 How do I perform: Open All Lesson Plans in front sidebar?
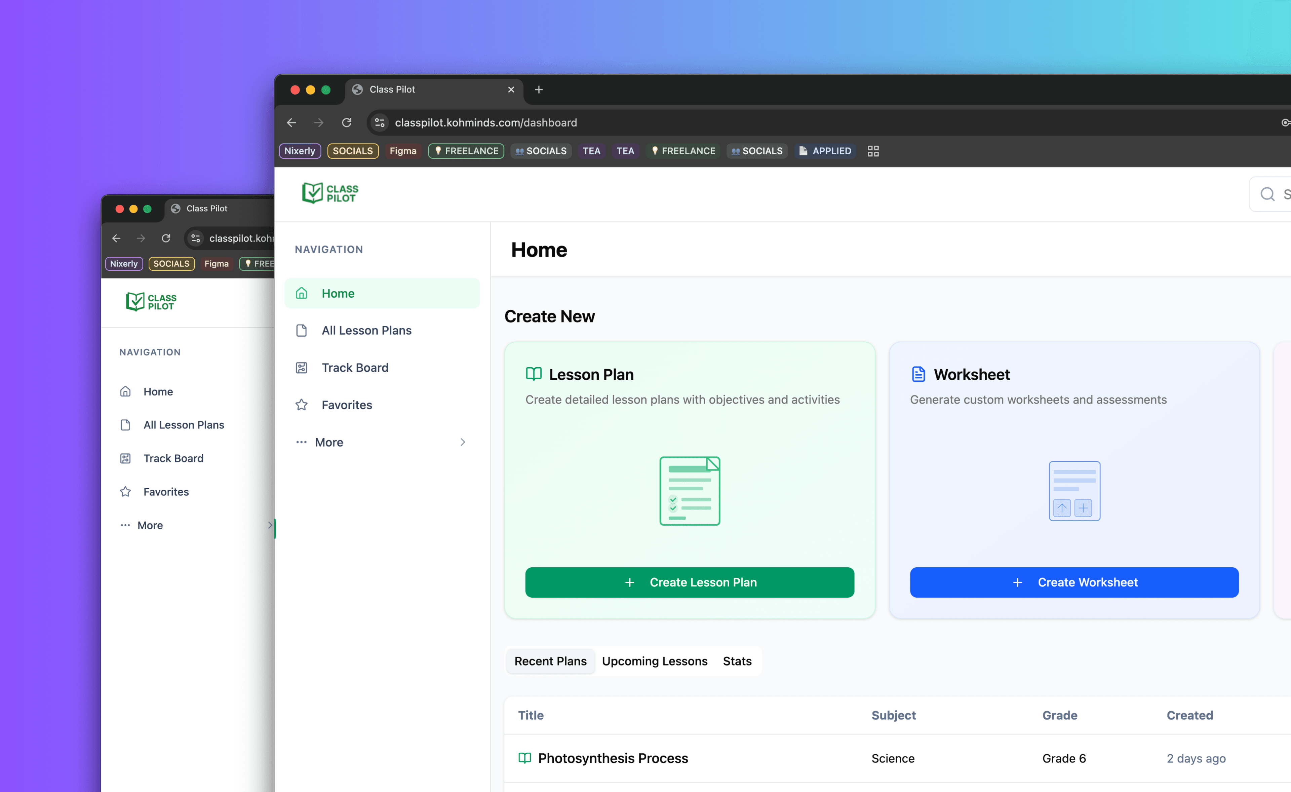pyautogui.click(x=382, y=331)
